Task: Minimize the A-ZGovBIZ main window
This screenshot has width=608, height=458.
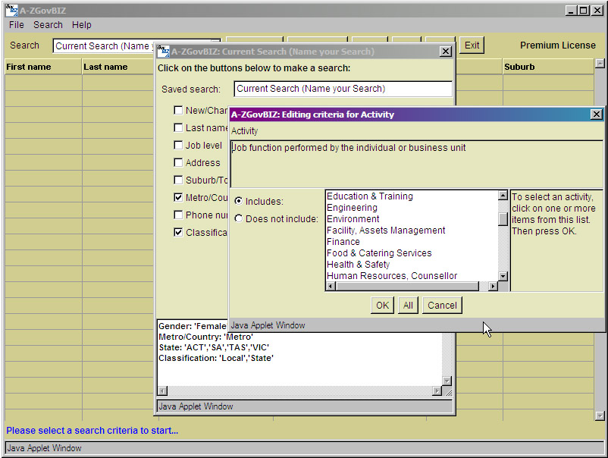Action: click(570, 11)
